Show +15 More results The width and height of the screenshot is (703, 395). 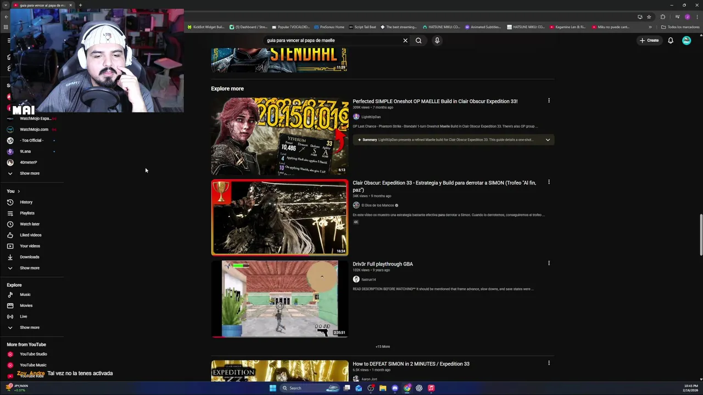pyautogui.click(x=383, y=347)
